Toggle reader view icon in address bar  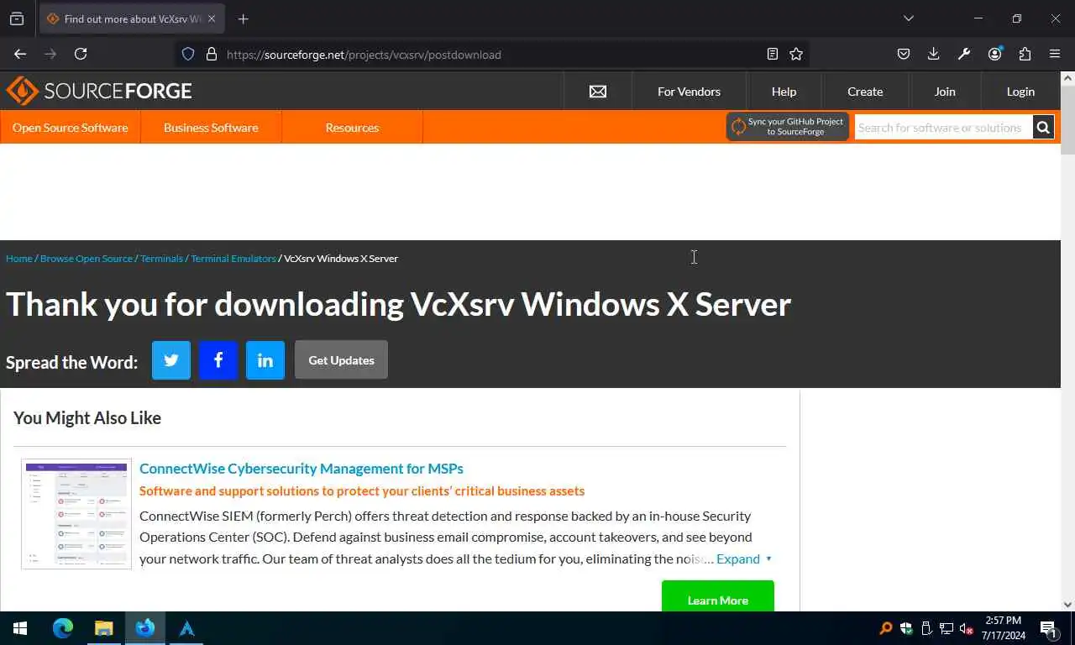[773, 54]
